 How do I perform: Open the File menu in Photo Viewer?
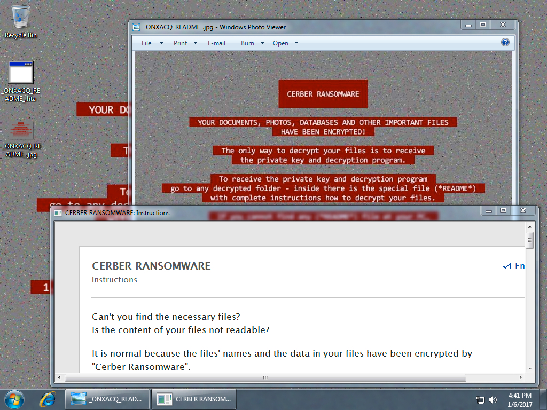click(146, 43)
